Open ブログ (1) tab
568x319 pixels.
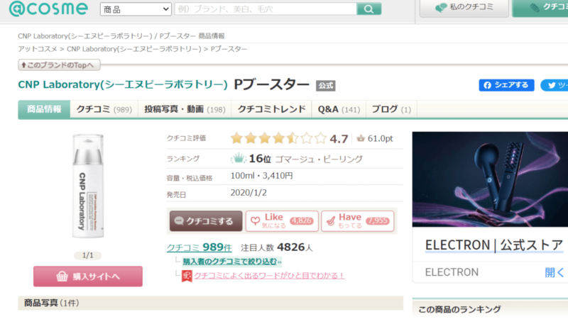[x=391, y=109]
